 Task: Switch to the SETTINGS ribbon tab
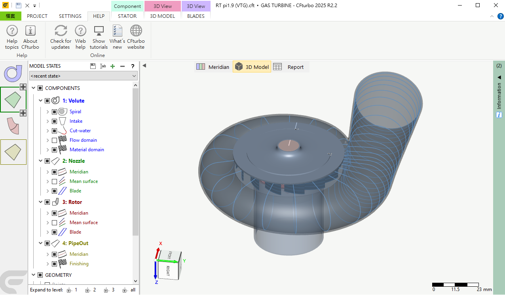click(70, 16)
